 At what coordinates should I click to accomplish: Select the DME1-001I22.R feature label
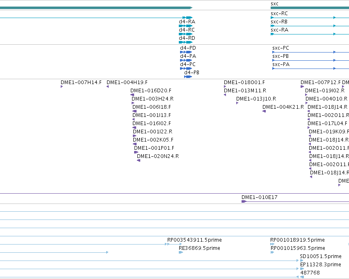coord(153,132)
